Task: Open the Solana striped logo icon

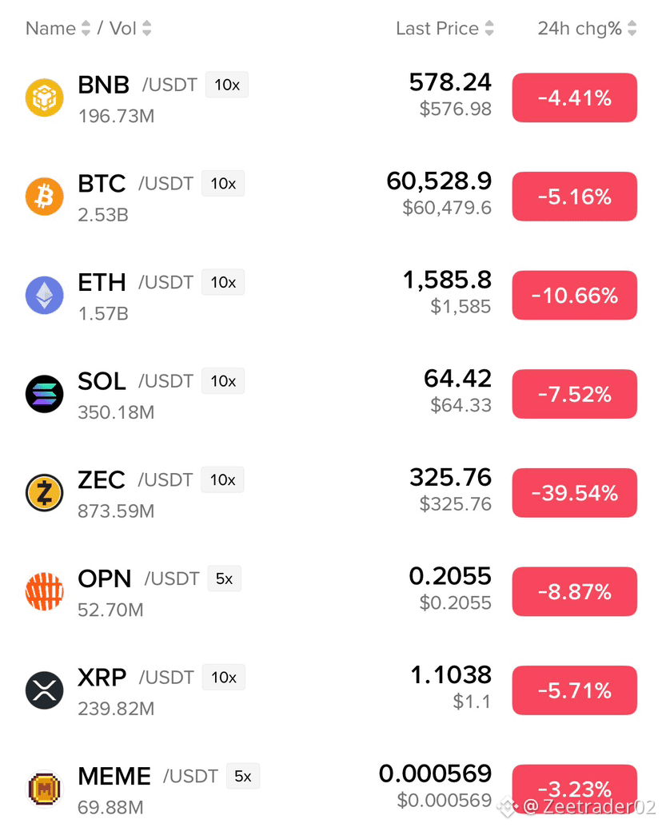Action: [44, 394]
